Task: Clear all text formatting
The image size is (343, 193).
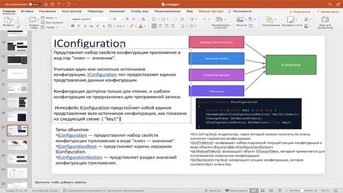Action: click(143, 19)
